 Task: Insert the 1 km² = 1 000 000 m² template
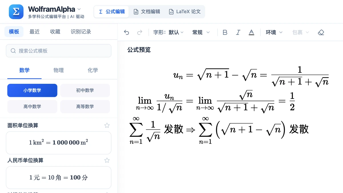[x=59, y=142]
